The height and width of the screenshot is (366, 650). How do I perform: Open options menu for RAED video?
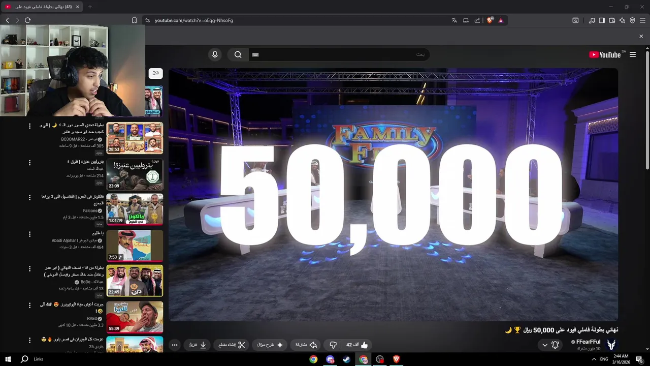click(29, 305)
